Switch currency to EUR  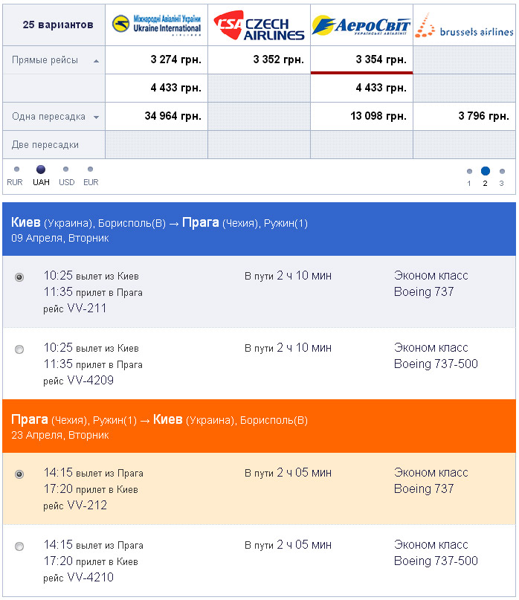(90, 170)
